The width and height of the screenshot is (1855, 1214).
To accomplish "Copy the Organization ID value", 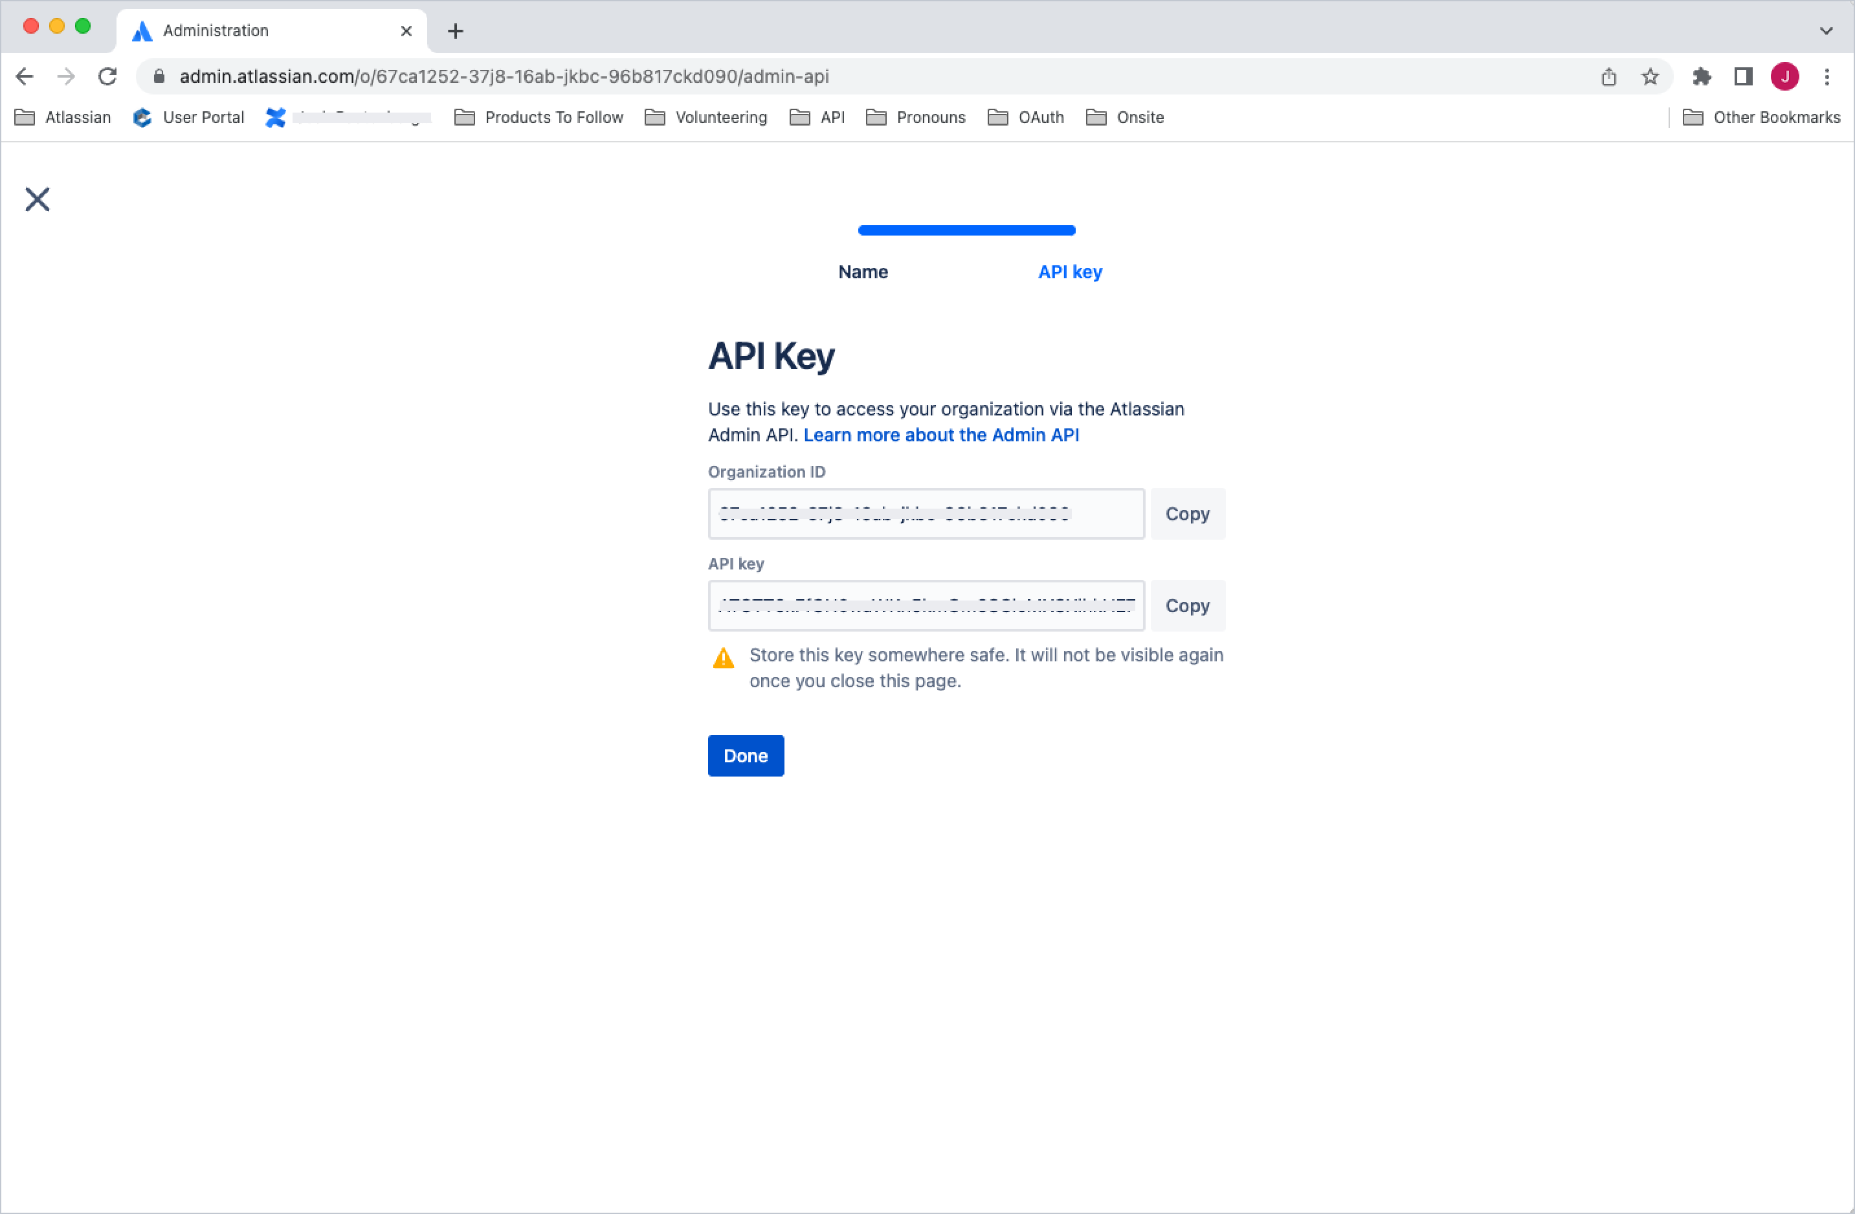I will 1187,514.
